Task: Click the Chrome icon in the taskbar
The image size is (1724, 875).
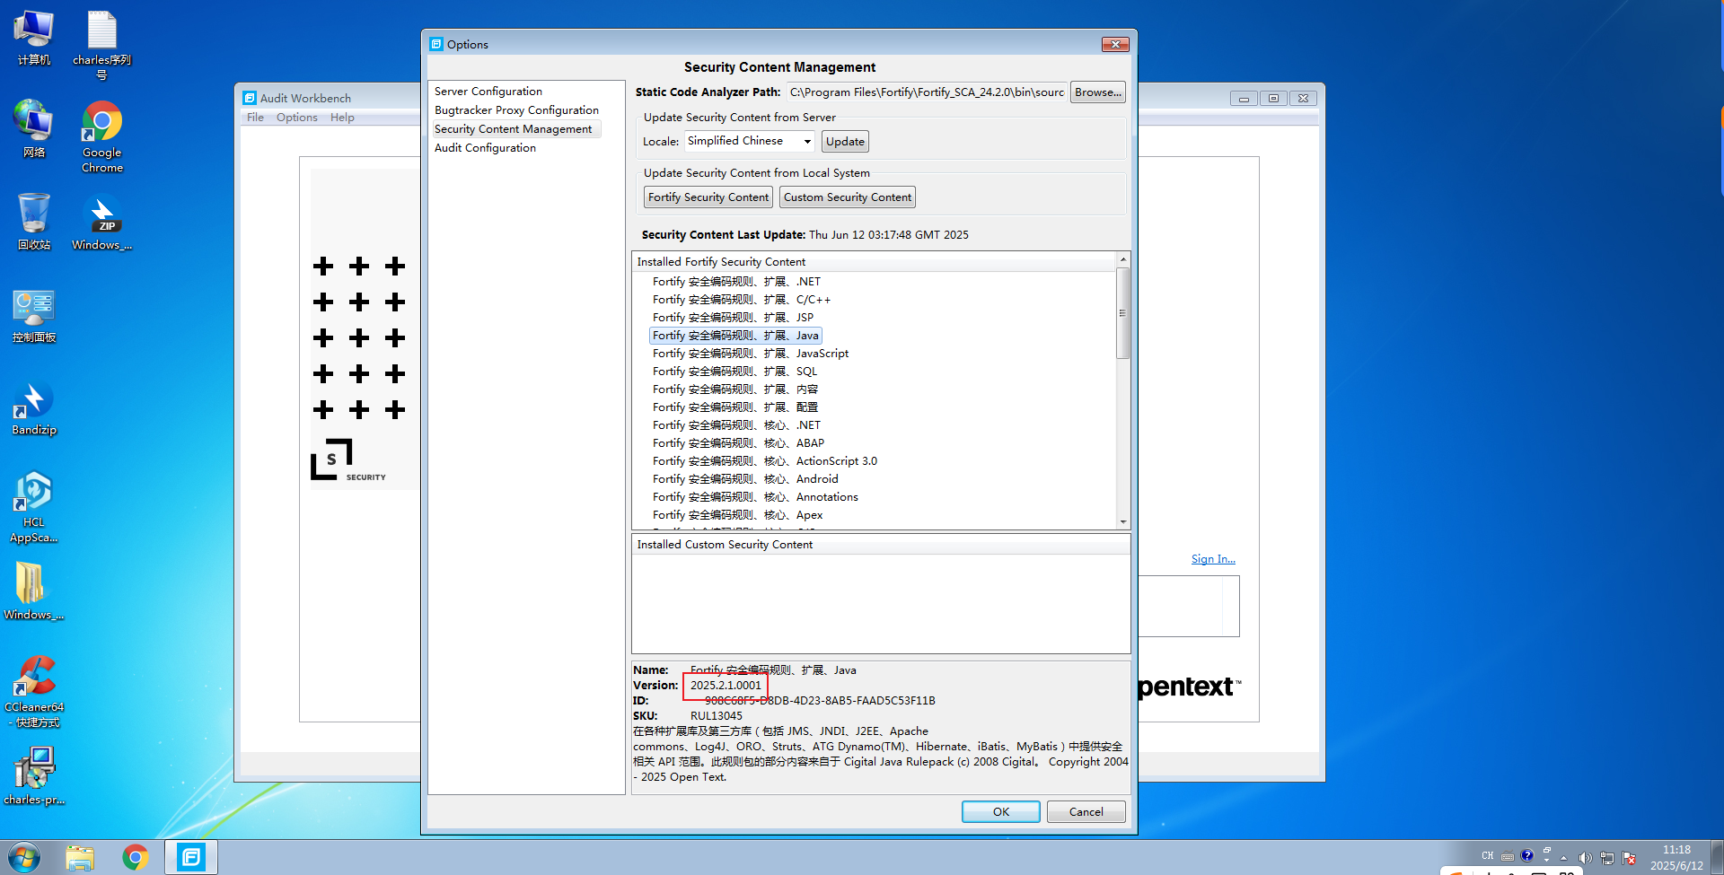Action: pyautogui.click(x=136, y=858)
